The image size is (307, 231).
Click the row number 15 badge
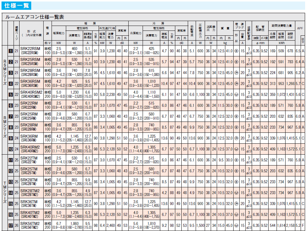(11, 204)
